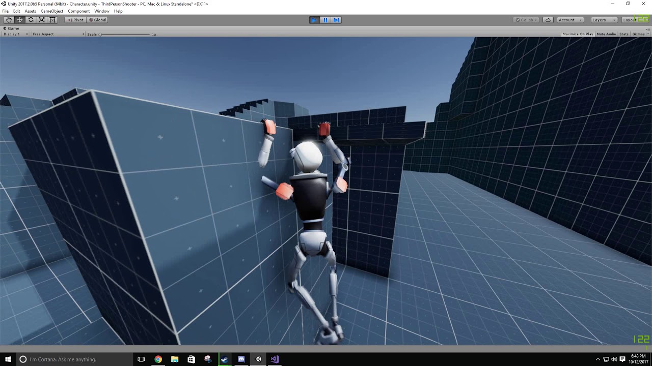Open Steam from the taskbar
This screenshot has height=366, width=652.
point(225,359)
